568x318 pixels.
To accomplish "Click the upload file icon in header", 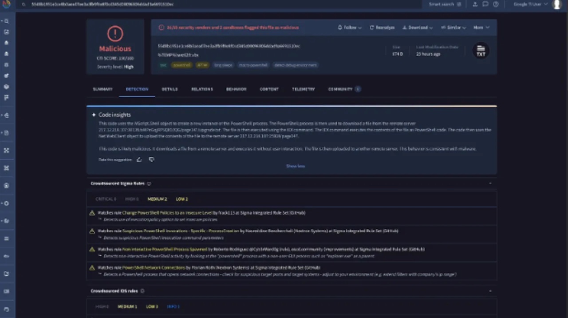I will tap(475, 4).
